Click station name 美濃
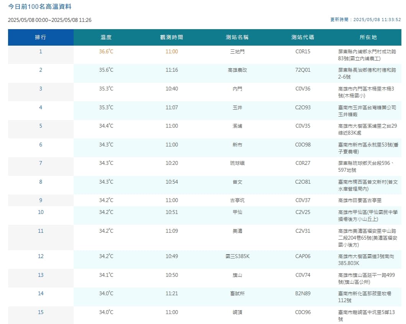 pos(237,231)
